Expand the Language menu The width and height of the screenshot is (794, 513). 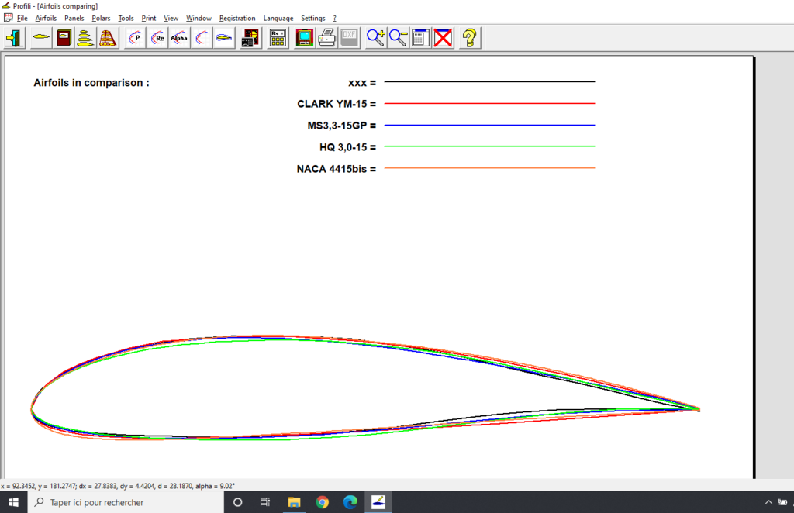[278, 18]
